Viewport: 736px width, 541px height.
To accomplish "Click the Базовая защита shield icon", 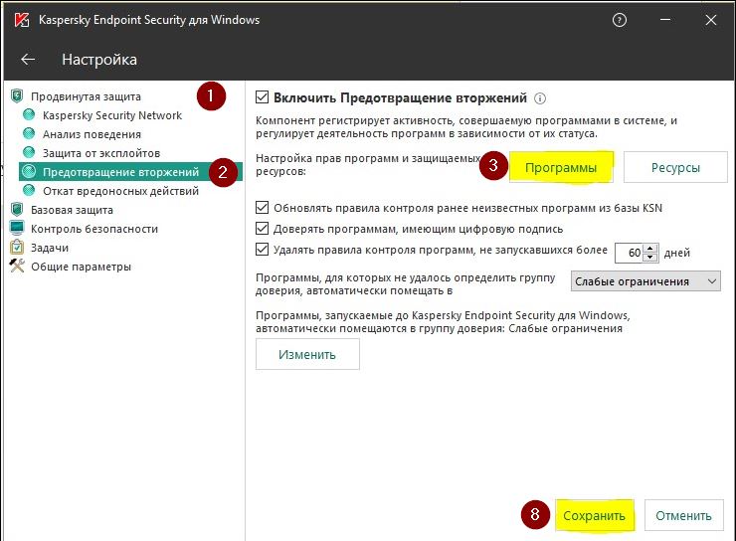I will (x=17, y=209).
